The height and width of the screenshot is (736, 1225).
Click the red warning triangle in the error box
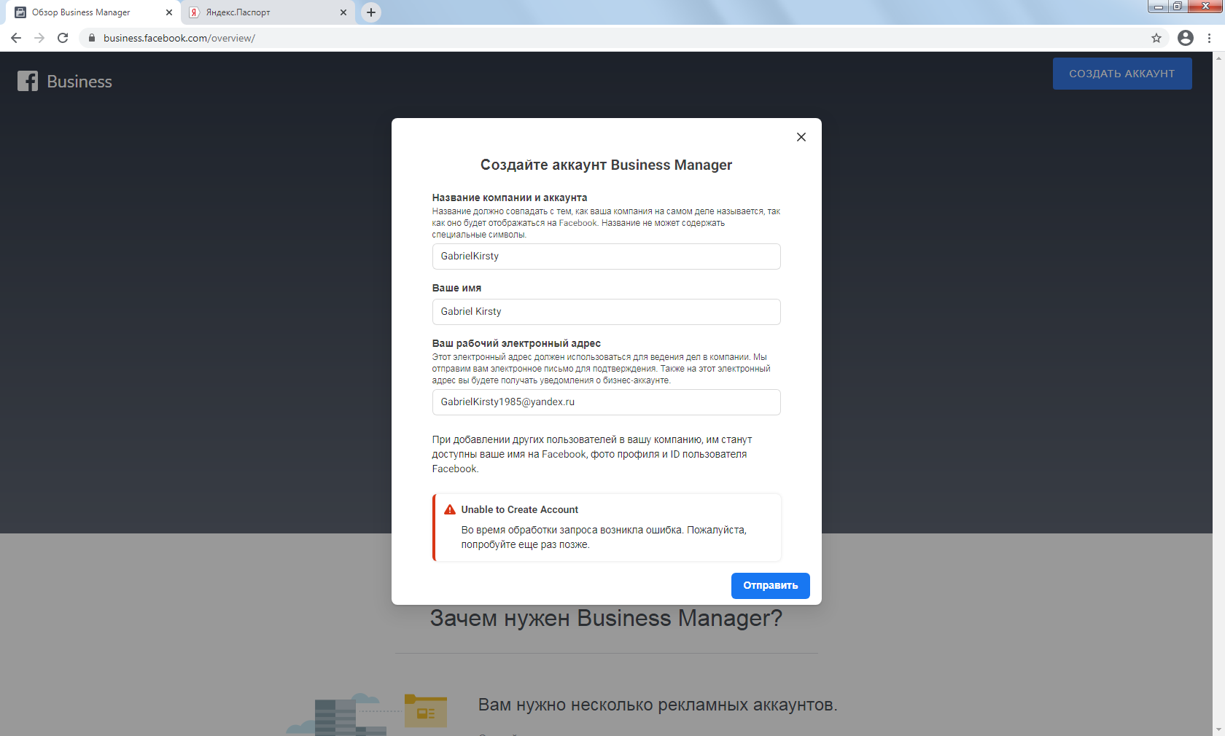pos(450,509)
